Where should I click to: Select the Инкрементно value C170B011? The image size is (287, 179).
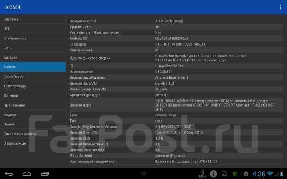163,72
